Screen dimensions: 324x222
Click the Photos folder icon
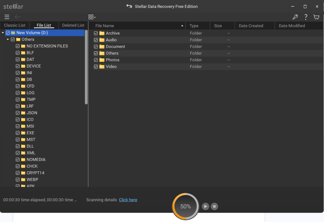(102, 60)
